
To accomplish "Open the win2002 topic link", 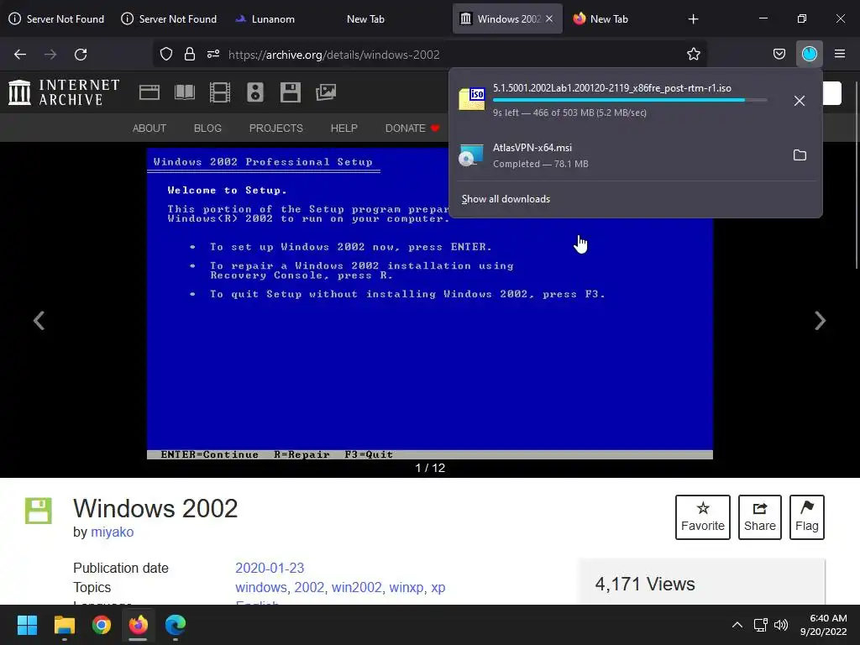I will click(356, 587).
